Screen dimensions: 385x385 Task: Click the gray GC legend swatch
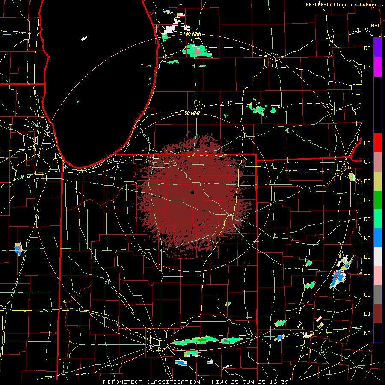378,295
